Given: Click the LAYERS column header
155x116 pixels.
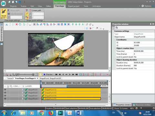Looking at the screenshot, I should coord(29,86).
